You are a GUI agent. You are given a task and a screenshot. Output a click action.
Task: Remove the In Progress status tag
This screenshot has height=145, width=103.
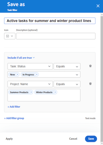click(37, 74)
